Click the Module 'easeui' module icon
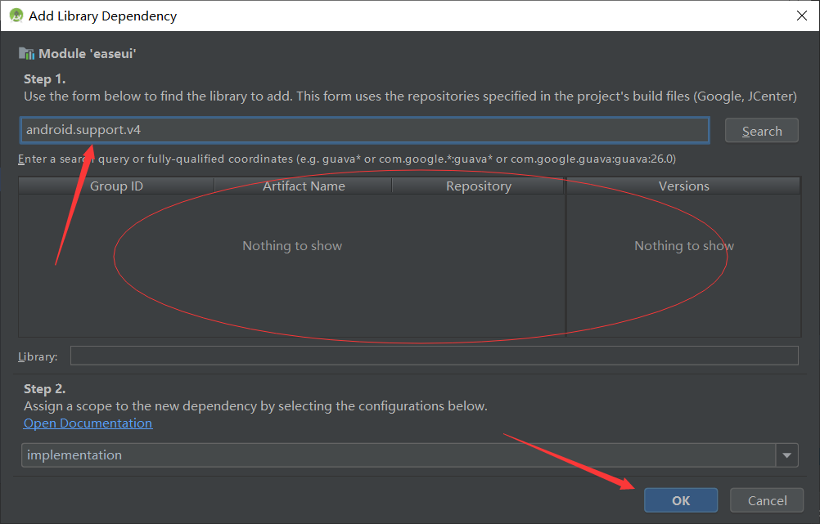Screen dimensions: 820x524 [x=27, y=53]
